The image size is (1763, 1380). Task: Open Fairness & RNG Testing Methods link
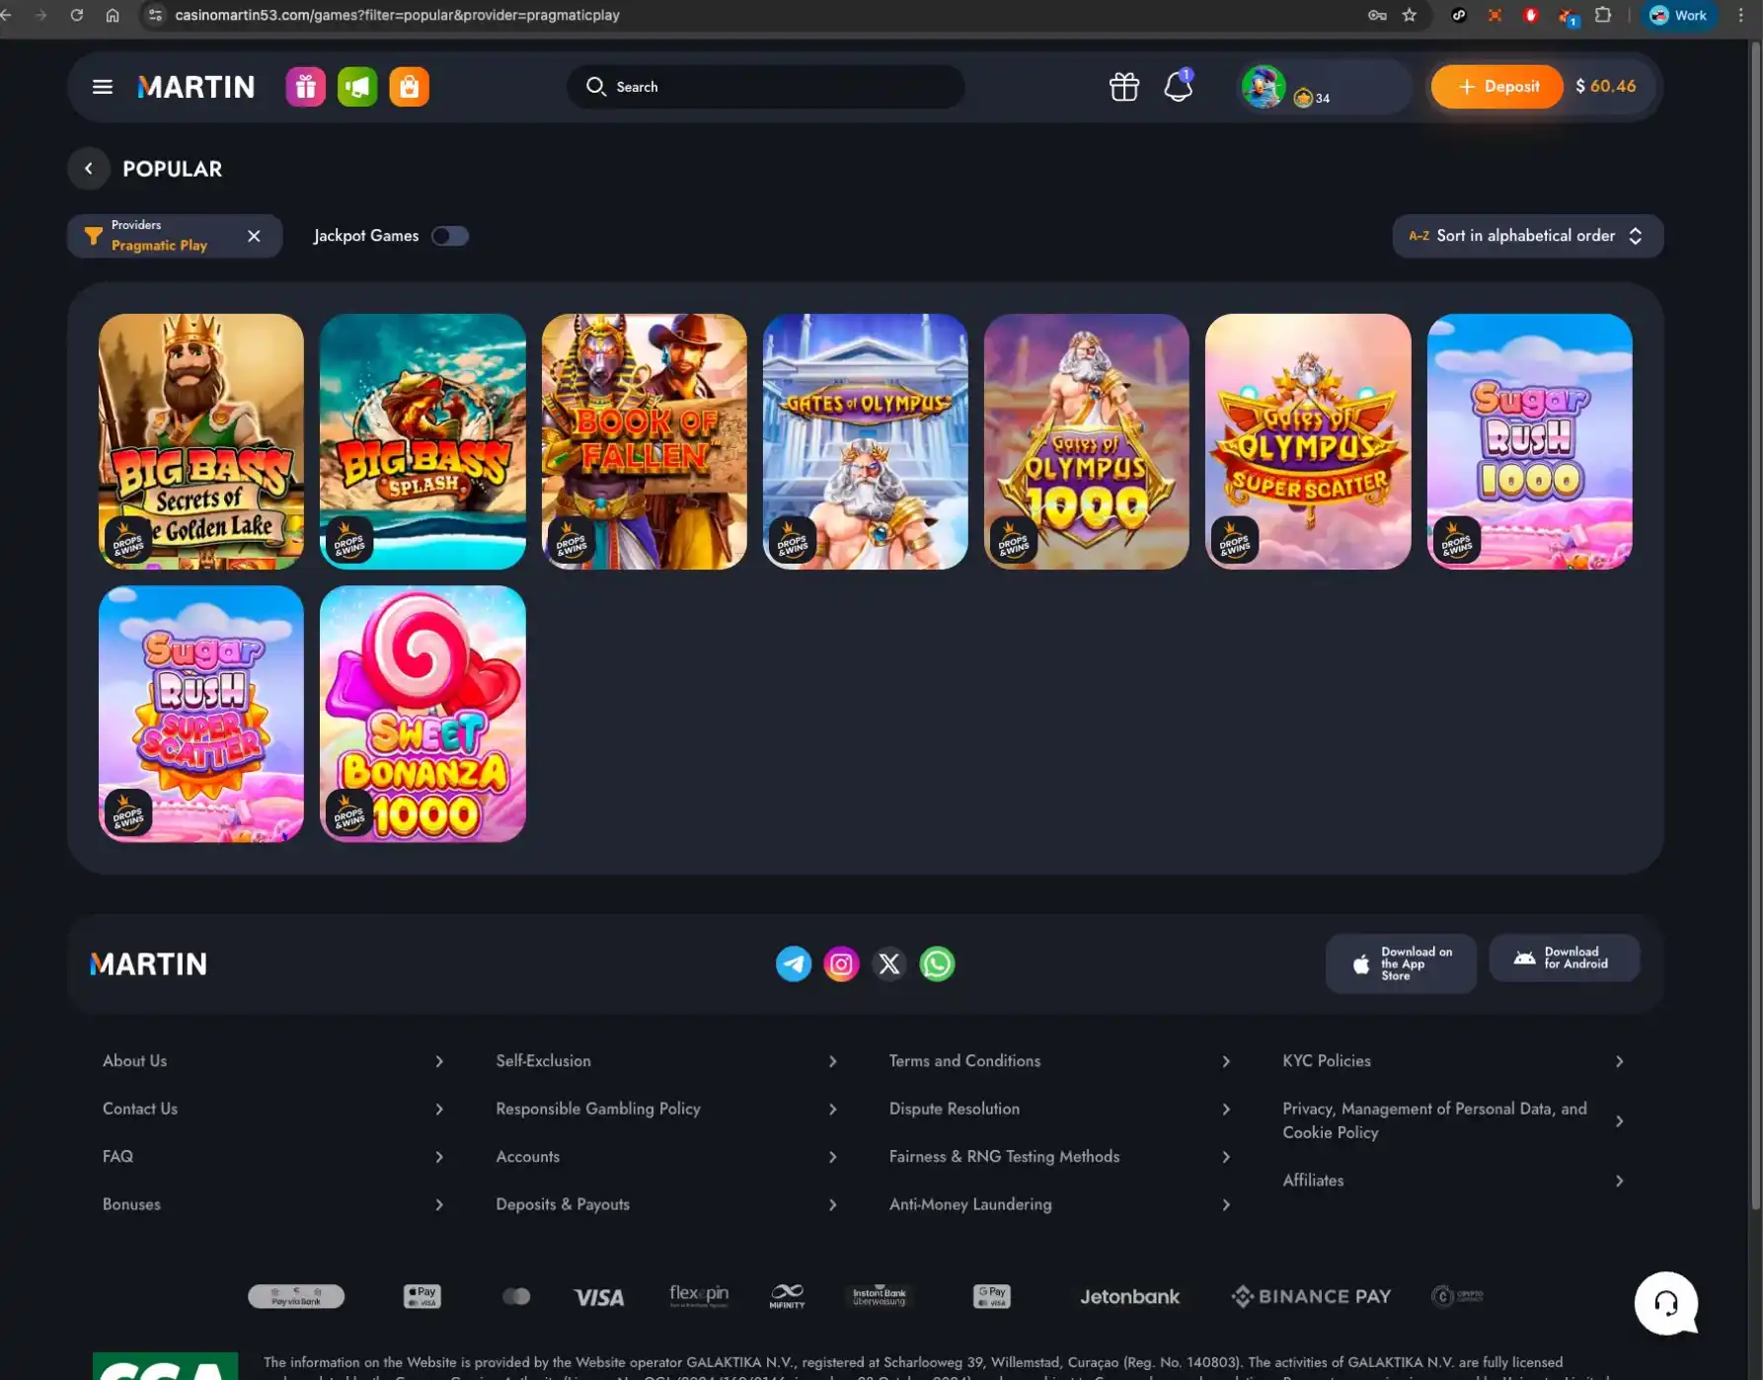pos(1004,1156)
